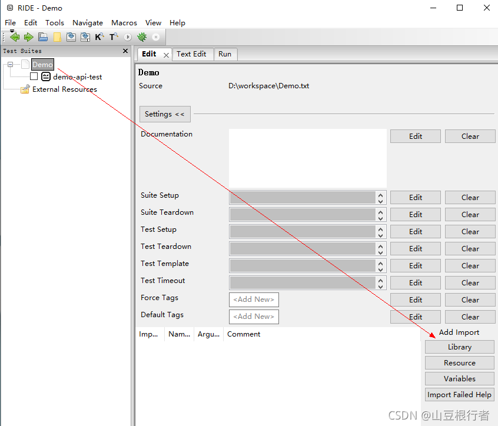Edit the Test Template setting
498x426 pixels.
pos(416,266)
